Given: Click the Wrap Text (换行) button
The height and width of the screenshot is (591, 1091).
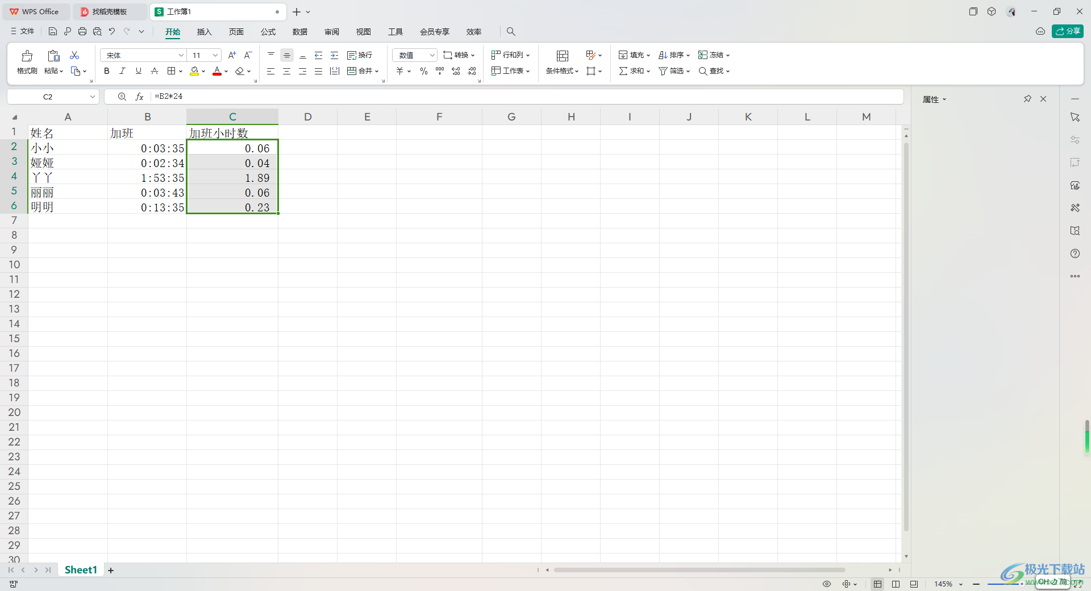Looking at the screenshot, I should (360, 55).
